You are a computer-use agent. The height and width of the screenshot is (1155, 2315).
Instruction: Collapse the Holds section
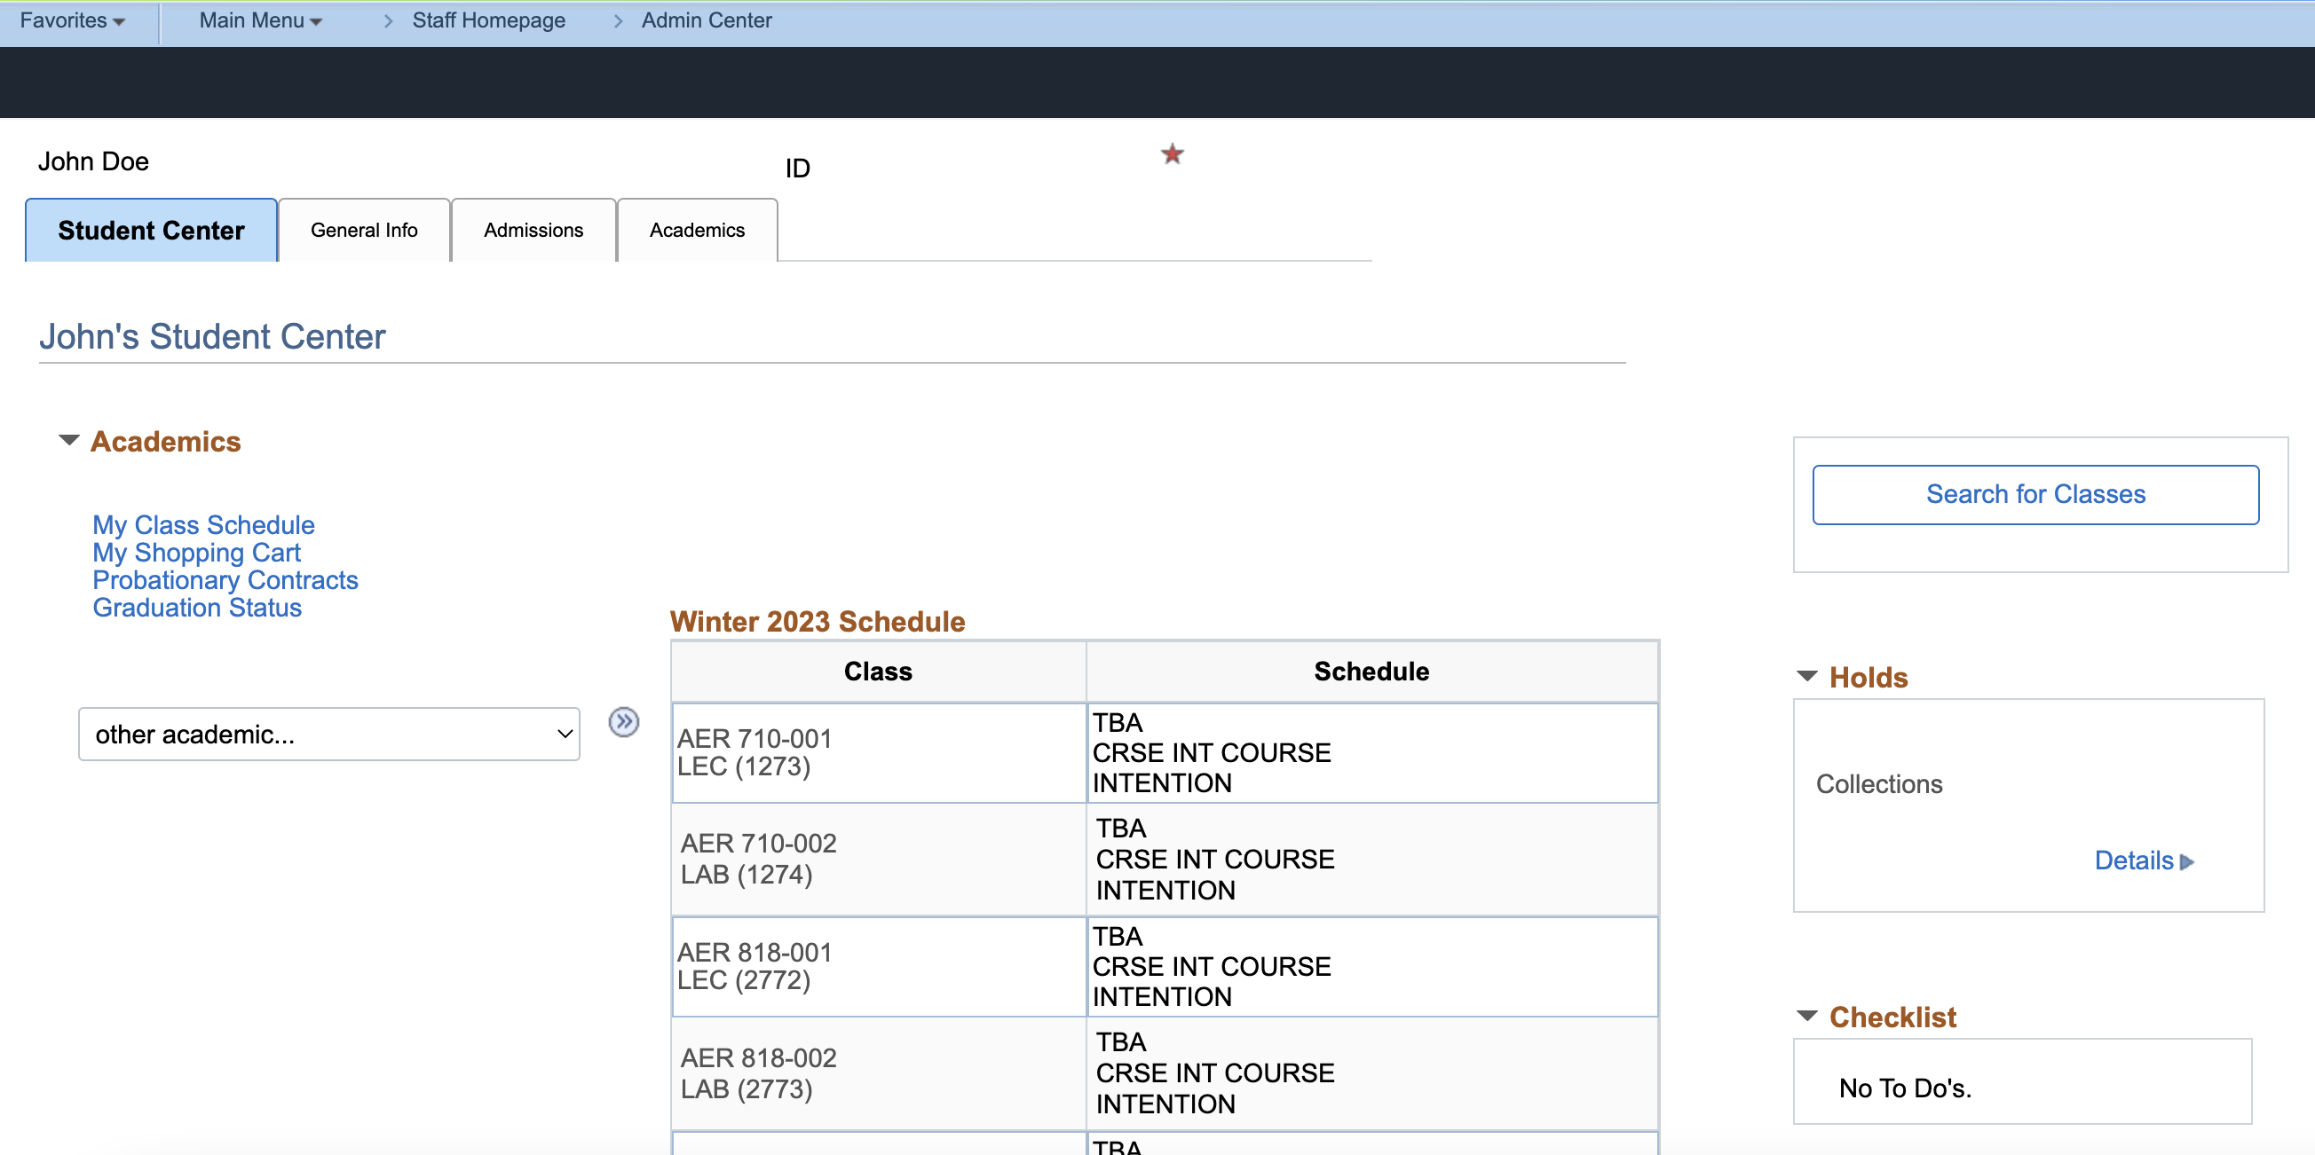click(x=1806, y=675)
